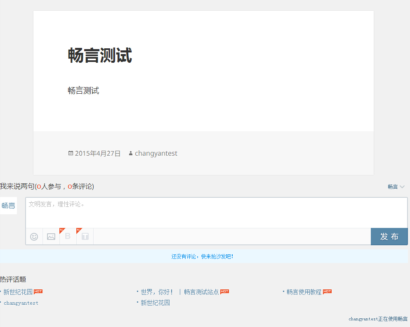
Task: Open the 新世纪花园 topic marked HOT
Action: point(18,292)
